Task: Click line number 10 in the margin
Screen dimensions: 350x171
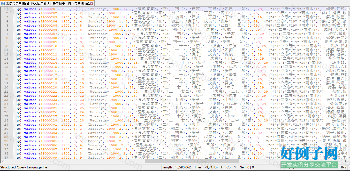Action: point(6,46)
